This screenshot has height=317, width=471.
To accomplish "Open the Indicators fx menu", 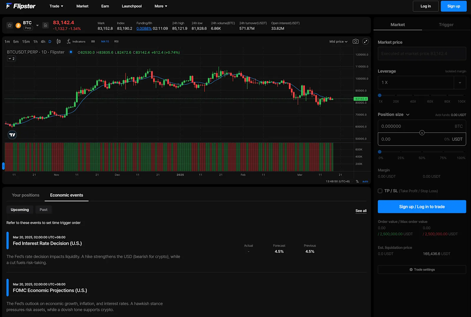I will tap(76, 41).
